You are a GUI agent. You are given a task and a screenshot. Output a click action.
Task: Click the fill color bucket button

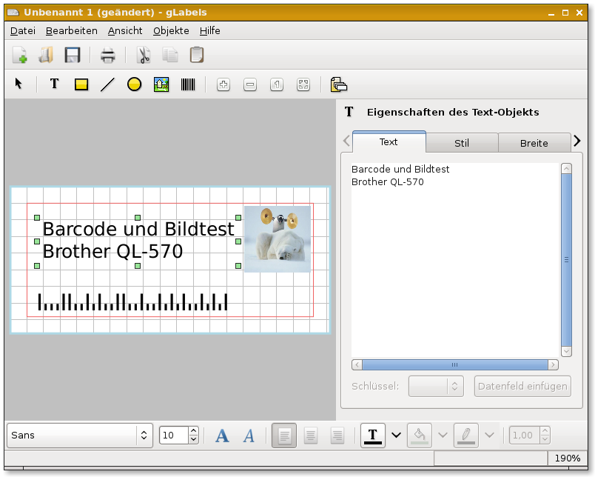420,436
